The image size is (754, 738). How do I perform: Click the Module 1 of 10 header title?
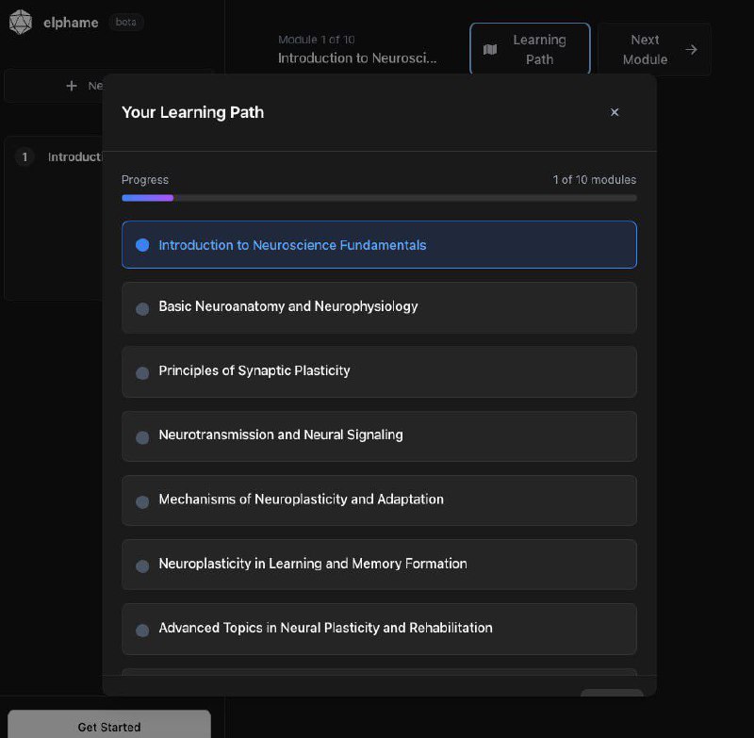click(x=357, y=57)
